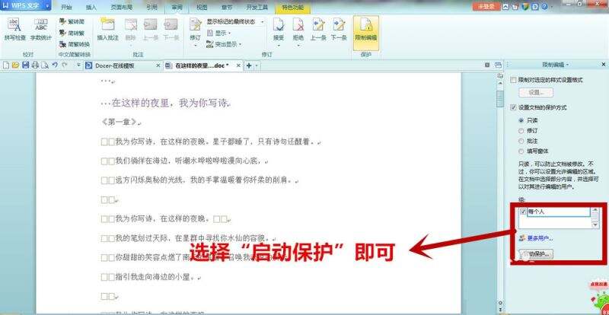Viewport: 609px width, 315px height.
Task: Save the document with the floppy icon
Action: 26,65
